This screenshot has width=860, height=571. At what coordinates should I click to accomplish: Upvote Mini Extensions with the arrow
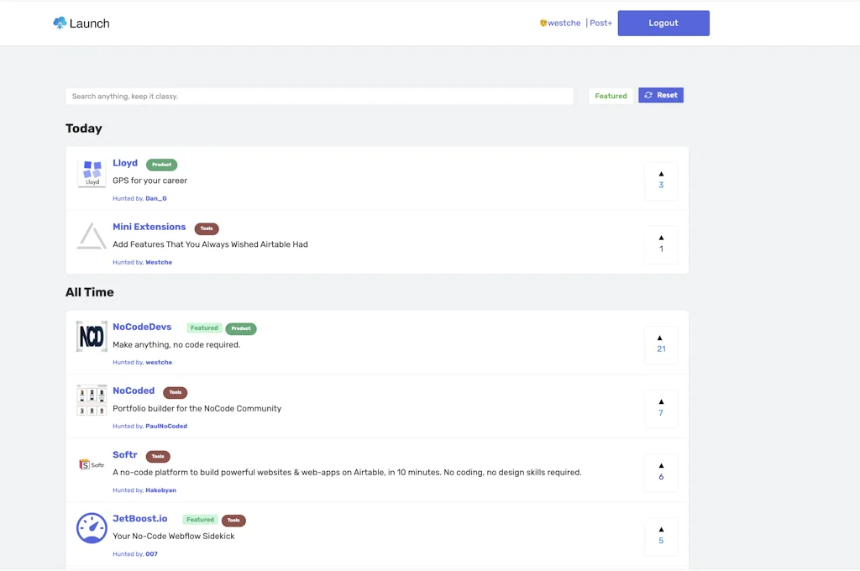coord(661,238)
